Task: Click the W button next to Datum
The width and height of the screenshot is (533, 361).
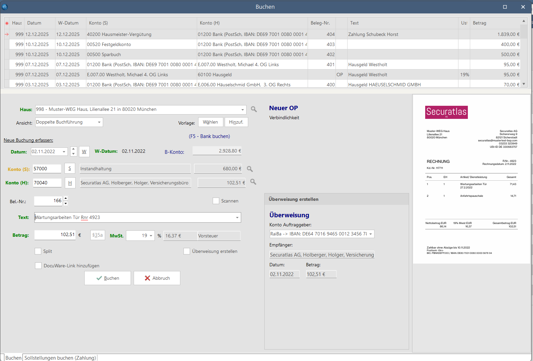Action: click(x=84, y=151)
